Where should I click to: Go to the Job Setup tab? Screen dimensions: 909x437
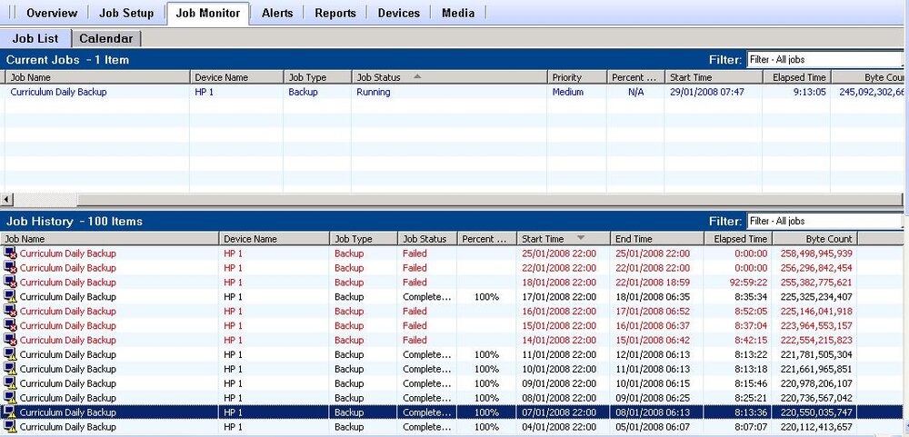(126, 13)
